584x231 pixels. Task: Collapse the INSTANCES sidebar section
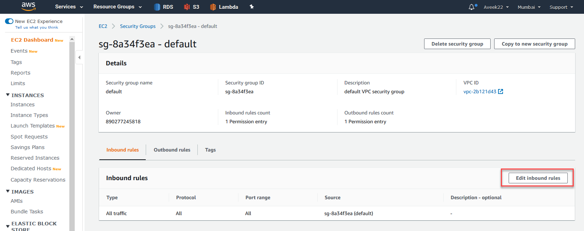(8, 95)
